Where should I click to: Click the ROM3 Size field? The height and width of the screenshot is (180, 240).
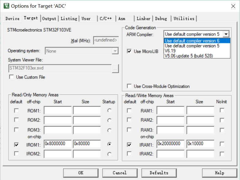pos(87,130)
